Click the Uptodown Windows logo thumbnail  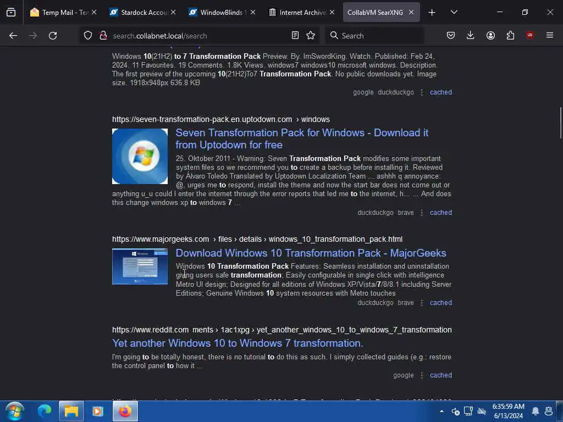coord(140,157)
